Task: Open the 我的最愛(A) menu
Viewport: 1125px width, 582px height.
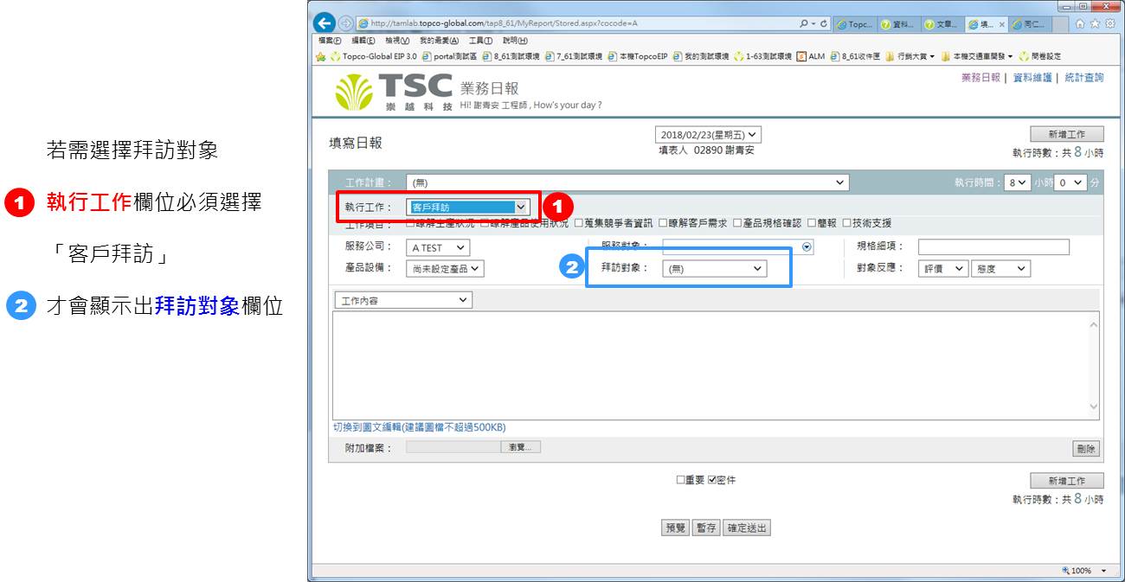Action: (439, 41)
